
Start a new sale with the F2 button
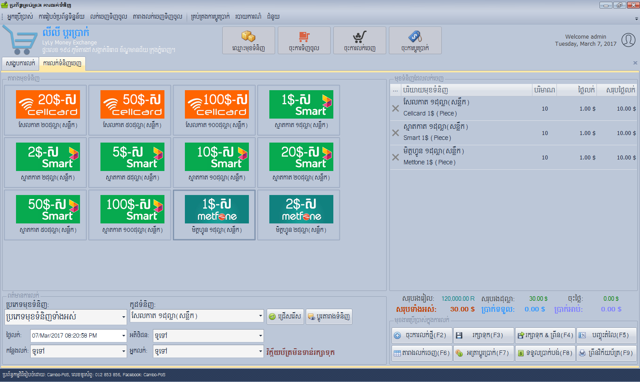tap(422, 335)
